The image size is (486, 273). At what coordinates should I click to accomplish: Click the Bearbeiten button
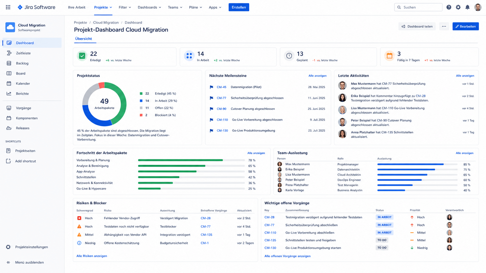click(x=466, y=26)
